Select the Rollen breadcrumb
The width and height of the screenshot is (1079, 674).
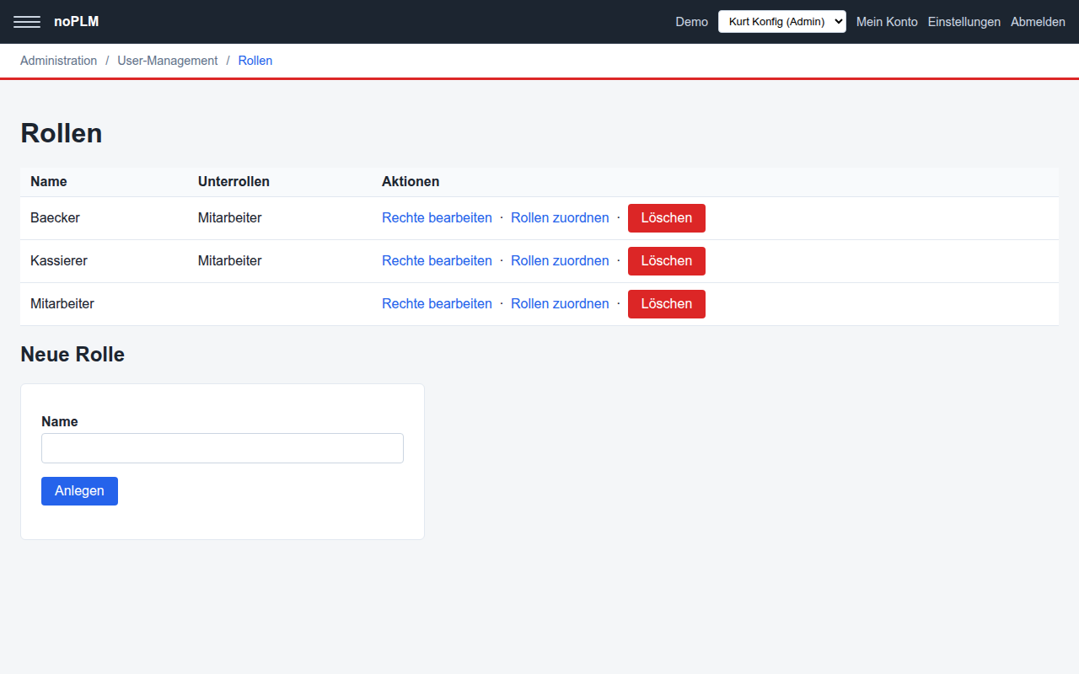[x=255, y=61]
